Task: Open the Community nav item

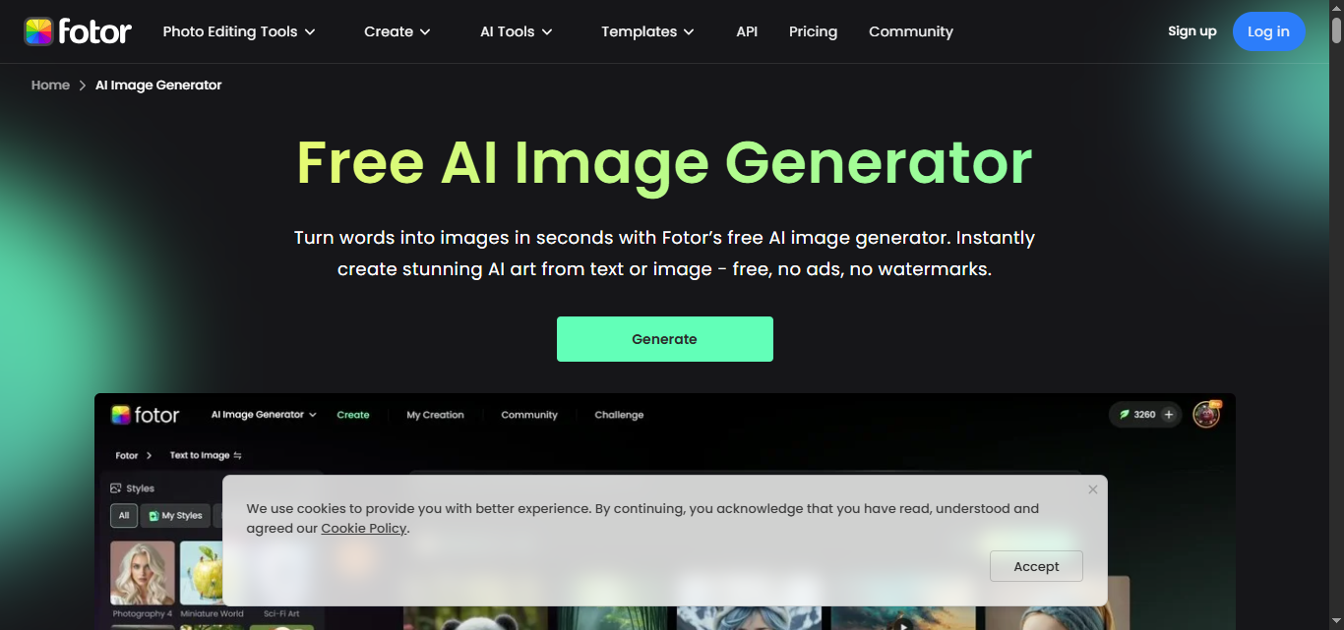Action: tap(911, 31)
